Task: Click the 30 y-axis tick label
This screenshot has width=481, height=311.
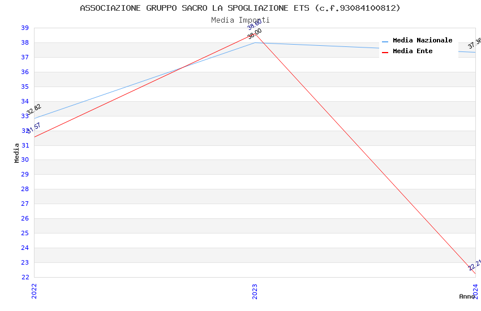Action: click(x=25, y=159)
